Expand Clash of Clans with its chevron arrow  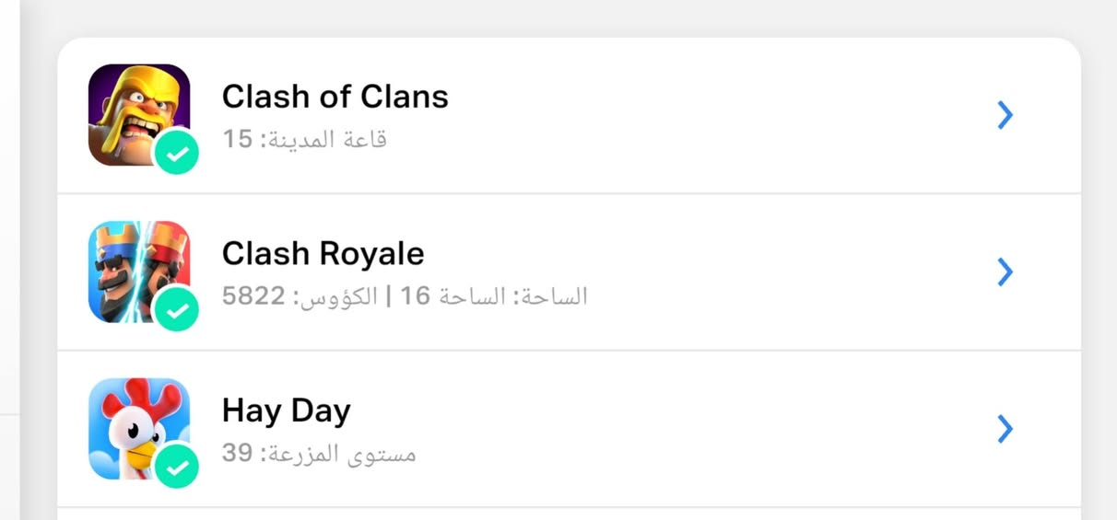1005,115
